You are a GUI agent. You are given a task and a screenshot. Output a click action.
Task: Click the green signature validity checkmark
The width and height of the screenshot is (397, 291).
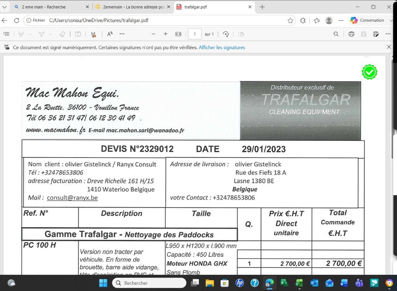click(369, 72)
